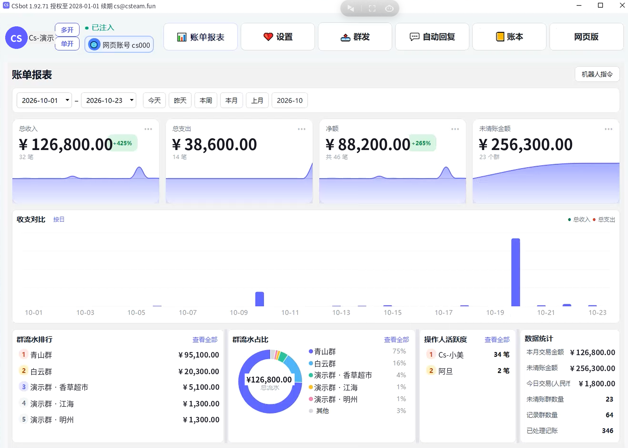
Task: Click the CS avatar circle
Action: [x=16, y=38]
